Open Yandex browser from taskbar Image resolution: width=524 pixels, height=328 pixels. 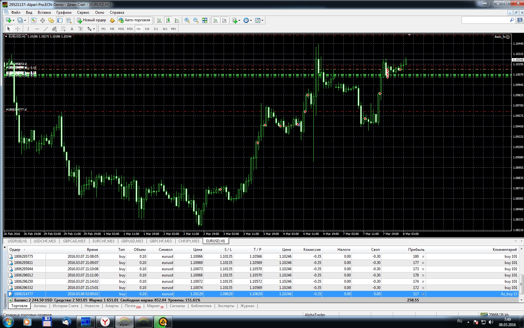(x=105, y=321)
